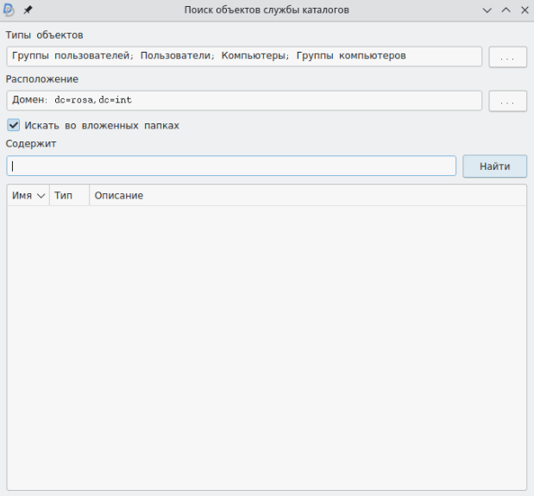
Task: Focus the 'Содержит' search input
Action: pos(231,166)
